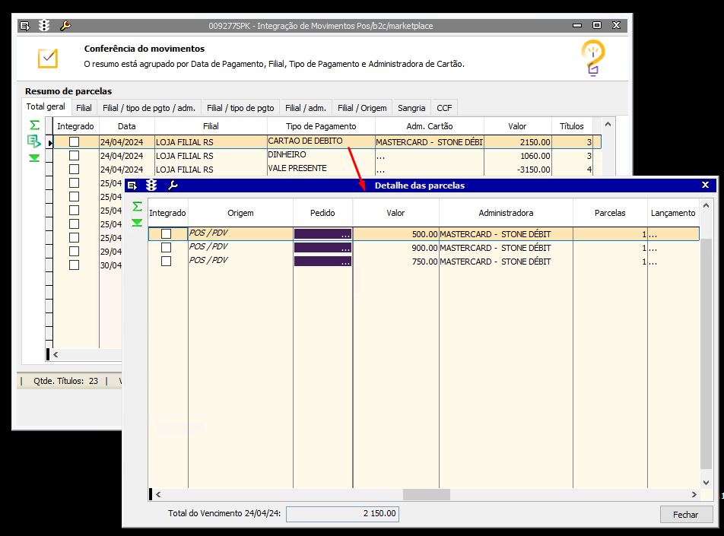Minimize the main Integração de Movimentos window
Image resolution: width=724 pixels, height=536 pixels.
pos(577,25)
